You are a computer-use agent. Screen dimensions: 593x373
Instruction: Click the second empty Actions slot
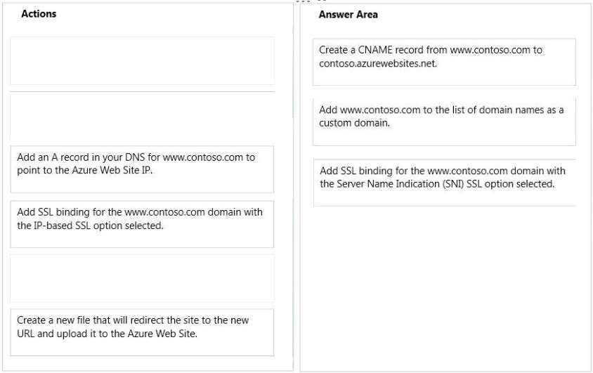point(142,116)
